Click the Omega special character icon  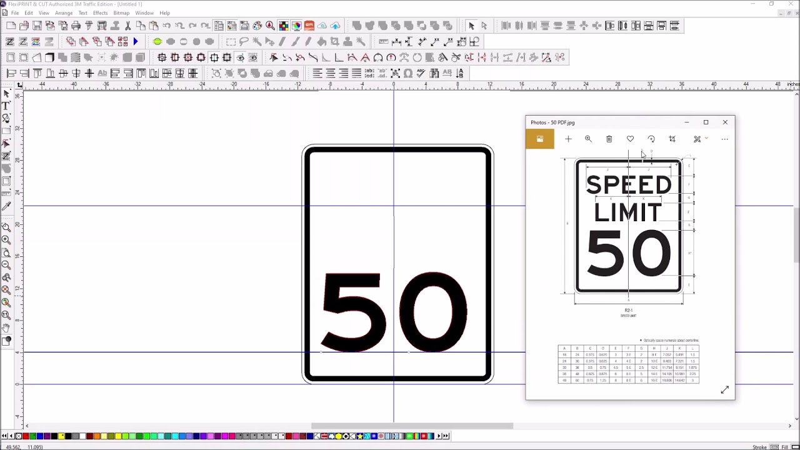408,73
